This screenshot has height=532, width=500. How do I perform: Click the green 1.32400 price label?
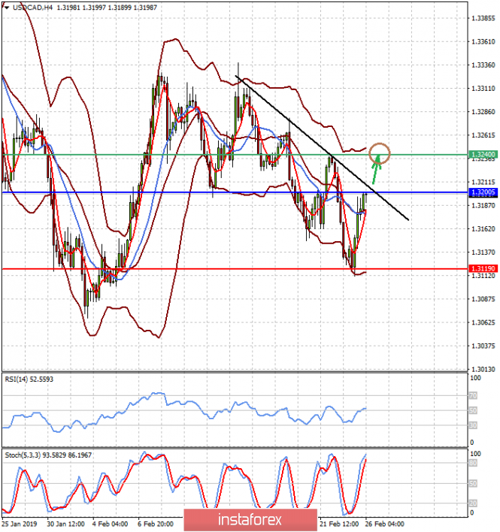coord(483,155)
